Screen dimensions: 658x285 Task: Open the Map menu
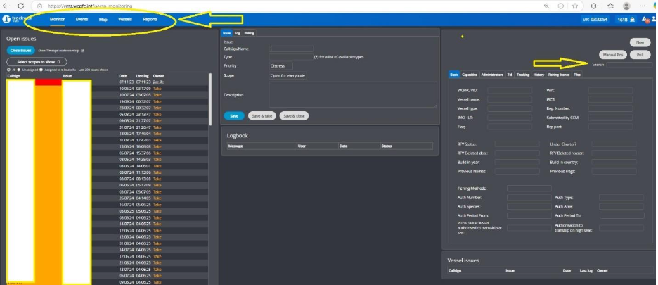coord(103,19)
